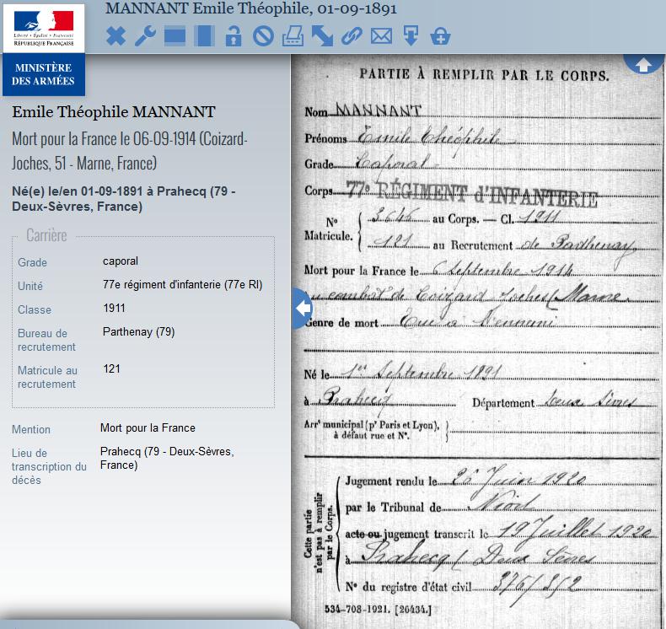
Task: Select the split-panel layout icon
Action: click(x=204, y=35)
